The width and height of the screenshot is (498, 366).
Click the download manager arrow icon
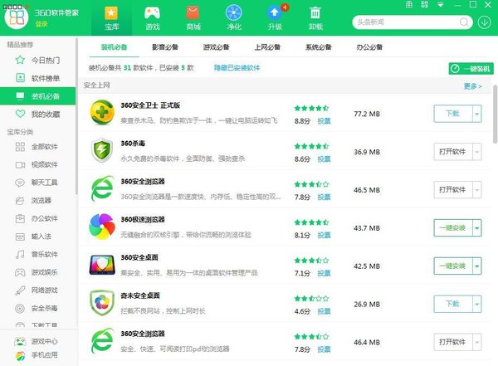485,22
